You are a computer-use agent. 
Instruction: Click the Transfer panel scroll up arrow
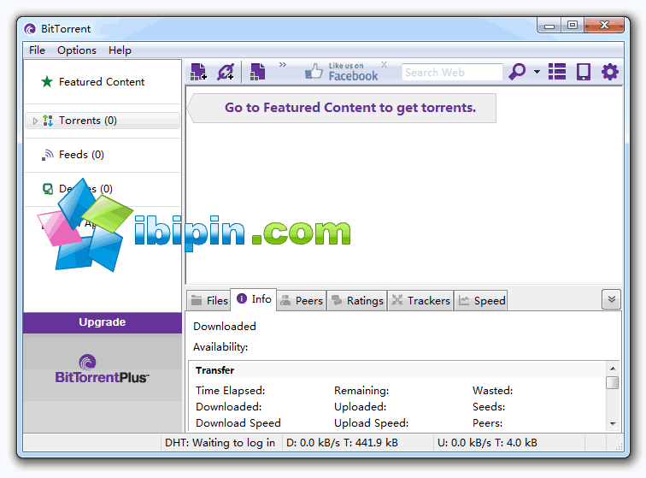pos(613,369)
